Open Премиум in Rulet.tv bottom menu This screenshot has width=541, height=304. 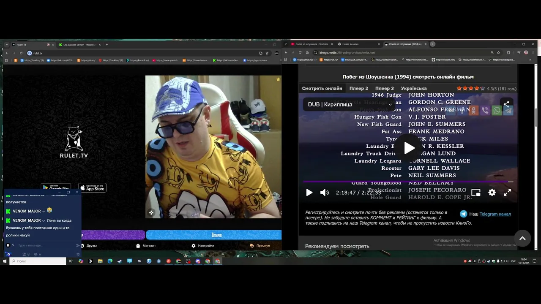260,246
